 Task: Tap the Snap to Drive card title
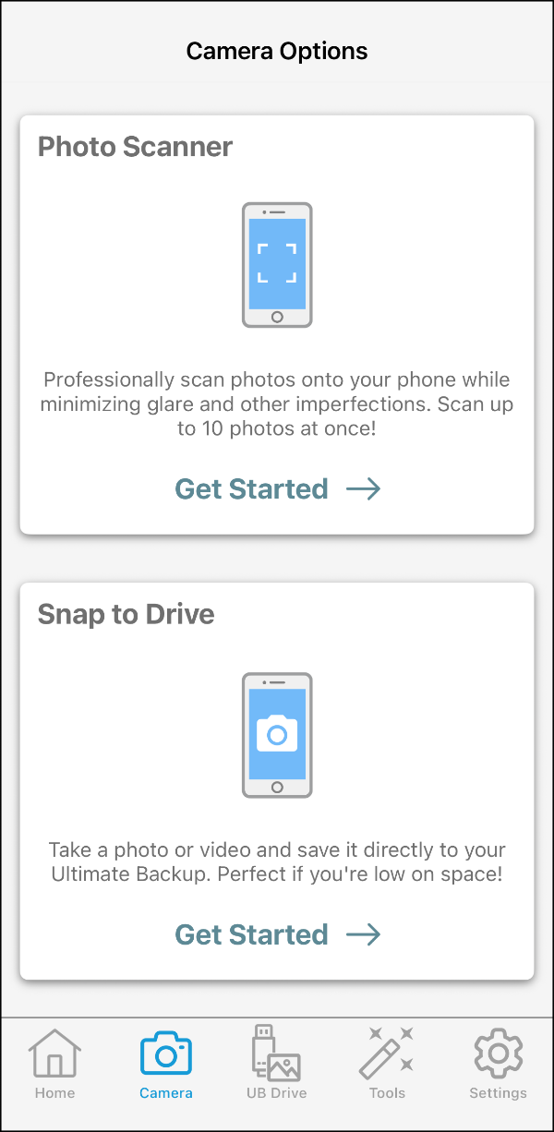pyautogui.click(x=126, y=615)
